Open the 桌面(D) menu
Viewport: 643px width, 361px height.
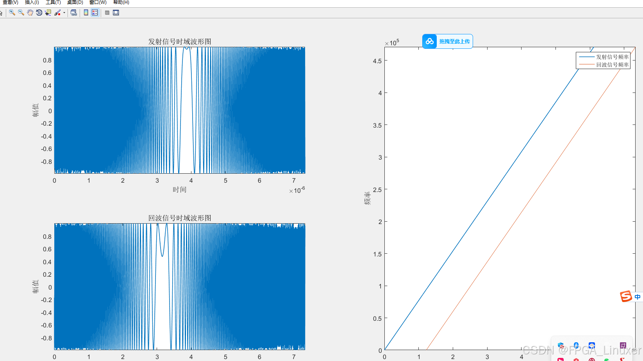coord(75,2)
